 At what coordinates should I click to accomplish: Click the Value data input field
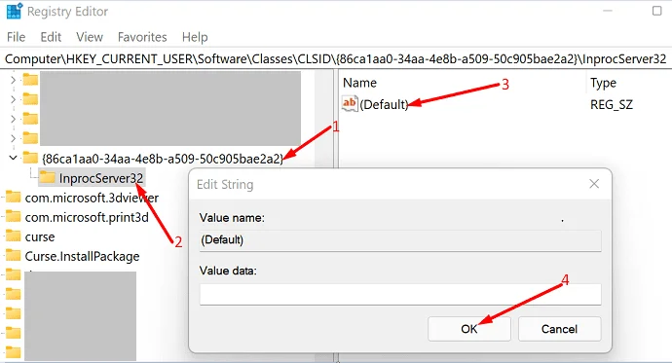pos(400,294)
